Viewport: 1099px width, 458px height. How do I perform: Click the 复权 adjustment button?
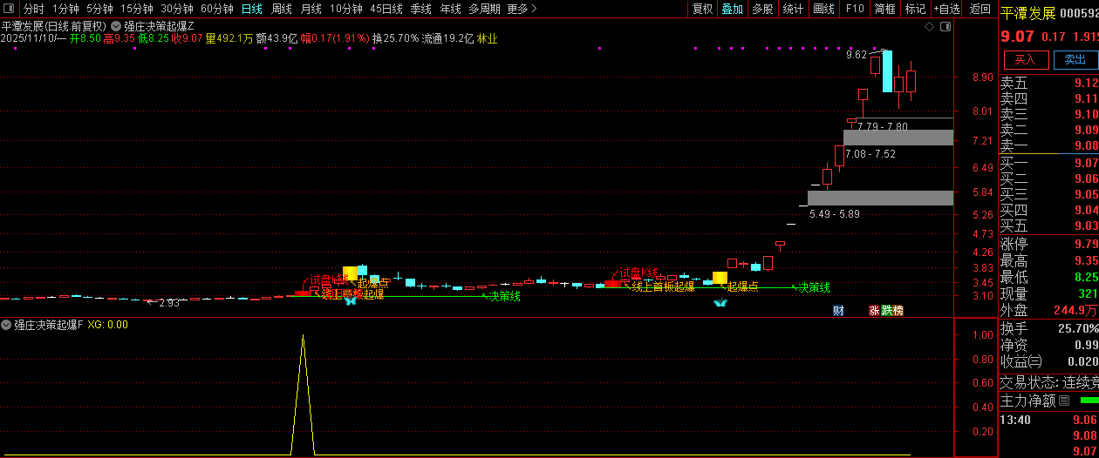pyautogui.click(x=702, y=9)
